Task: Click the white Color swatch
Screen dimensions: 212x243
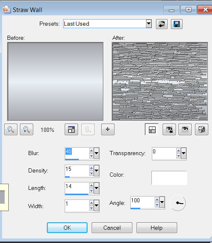Action: (x=169, y=178)
